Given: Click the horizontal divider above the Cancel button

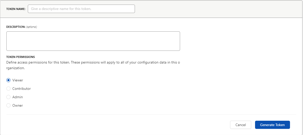Looking at the screenshot, I should pyautogui.click(x=151, y=115).
